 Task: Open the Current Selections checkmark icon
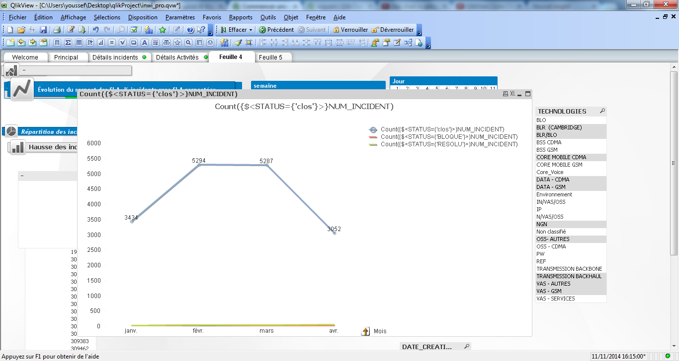tap(134, 30)
